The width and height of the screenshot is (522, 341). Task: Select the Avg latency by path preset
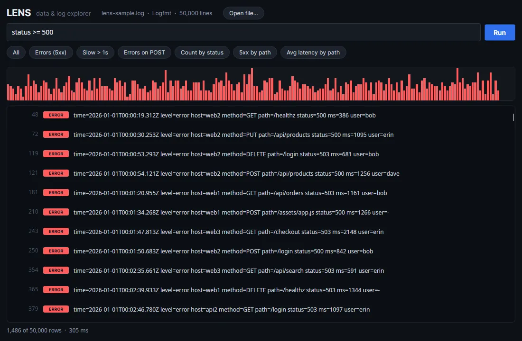click(x=313, y=53)
